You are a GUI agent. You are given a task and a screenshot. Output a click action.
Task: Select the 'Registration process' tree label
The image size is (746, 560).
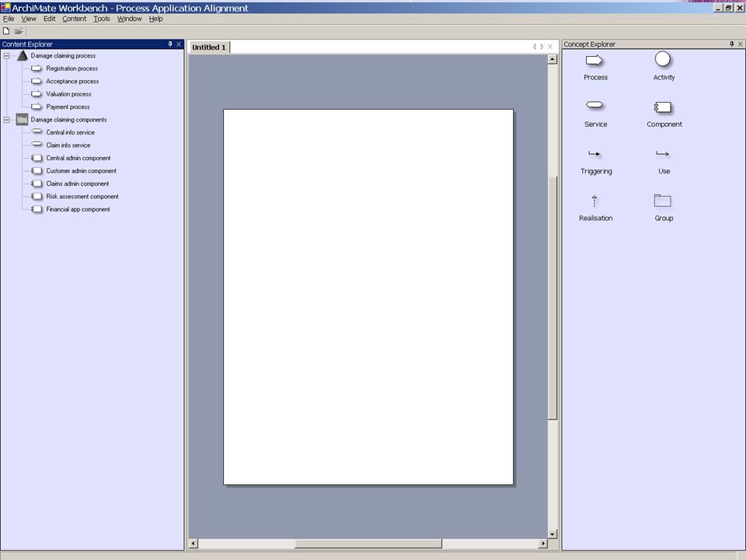[x=71, y=68]
